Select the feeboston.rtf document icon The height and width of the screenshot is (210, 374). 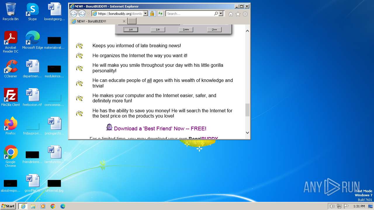coord(32,97)
